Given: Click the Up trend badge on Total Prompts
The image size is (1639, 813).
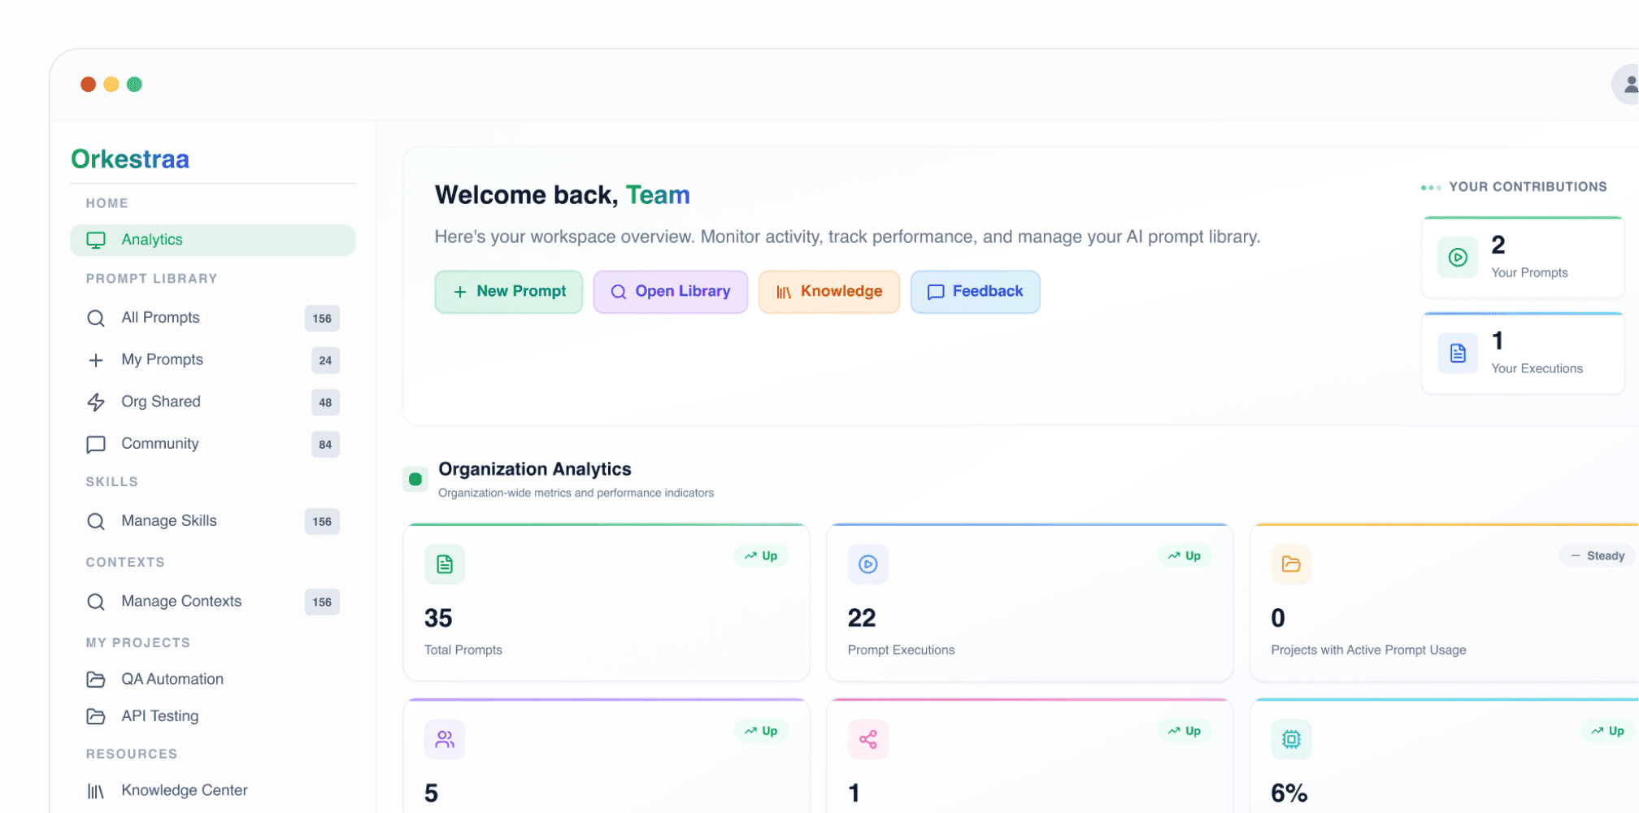Looking at the screenshot, I should click(x=761, y=556).
